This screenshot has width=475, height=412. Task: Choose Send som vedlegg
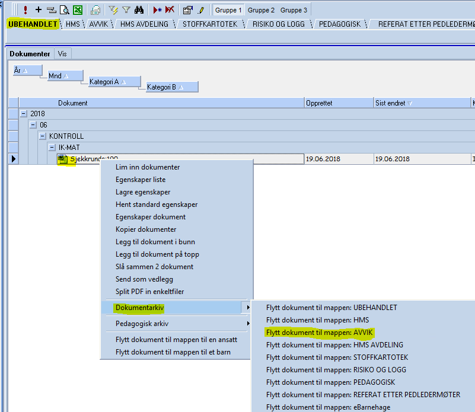tap(177, 279)
